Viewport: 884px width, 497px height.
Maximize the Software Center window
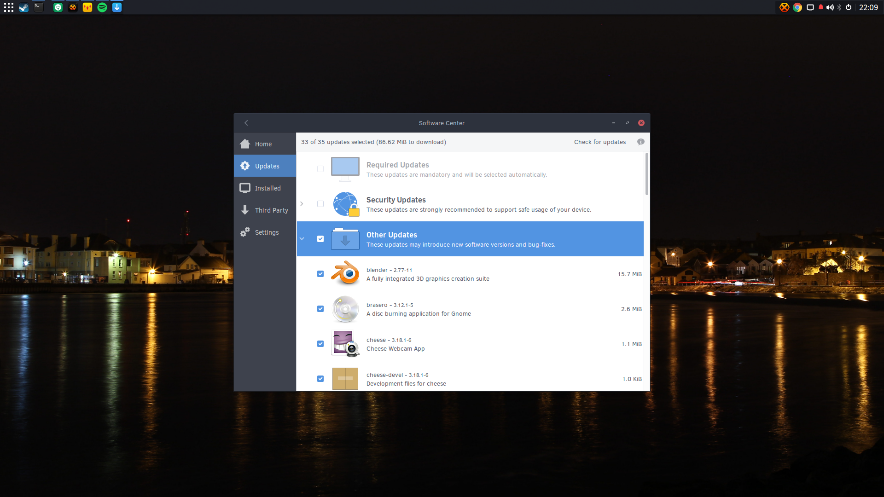628,123
